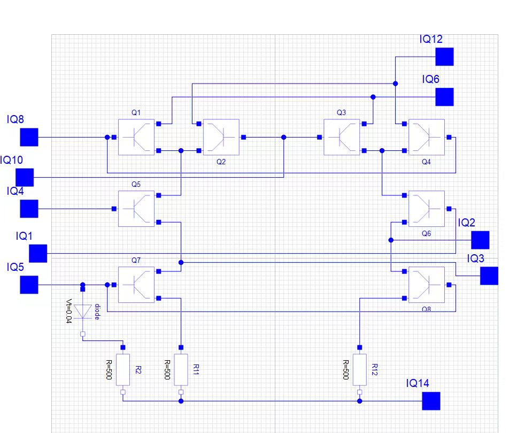Select the Q8 transistor component
The height and width of the screenshot is (433, 509).
click(427, 285)
